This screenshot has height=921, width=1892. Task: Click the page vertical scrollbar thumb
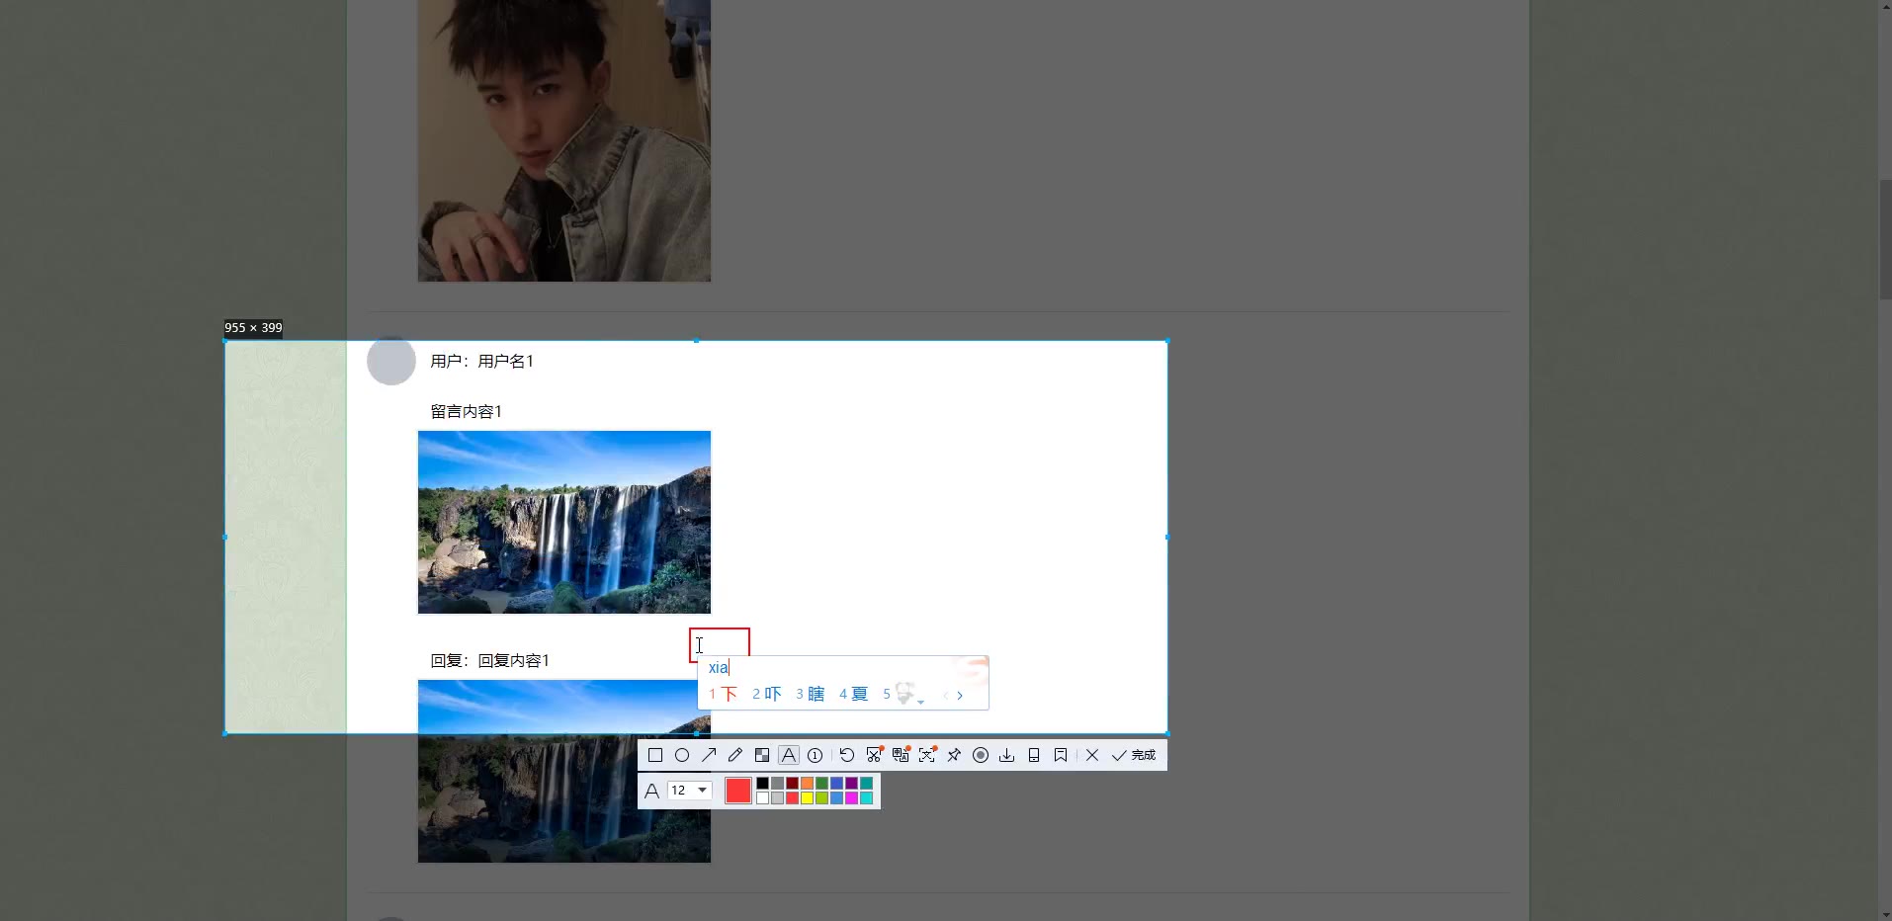1884,240
